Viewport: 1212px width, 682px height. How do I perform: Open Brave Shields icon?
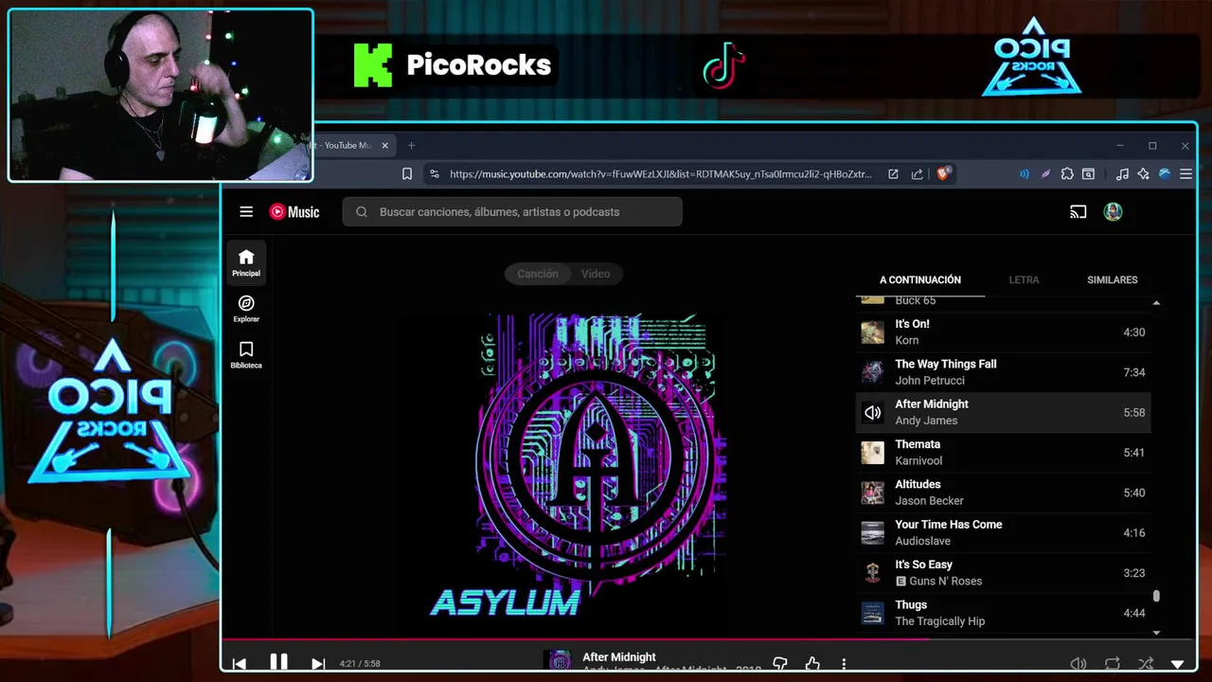point(943,174)
